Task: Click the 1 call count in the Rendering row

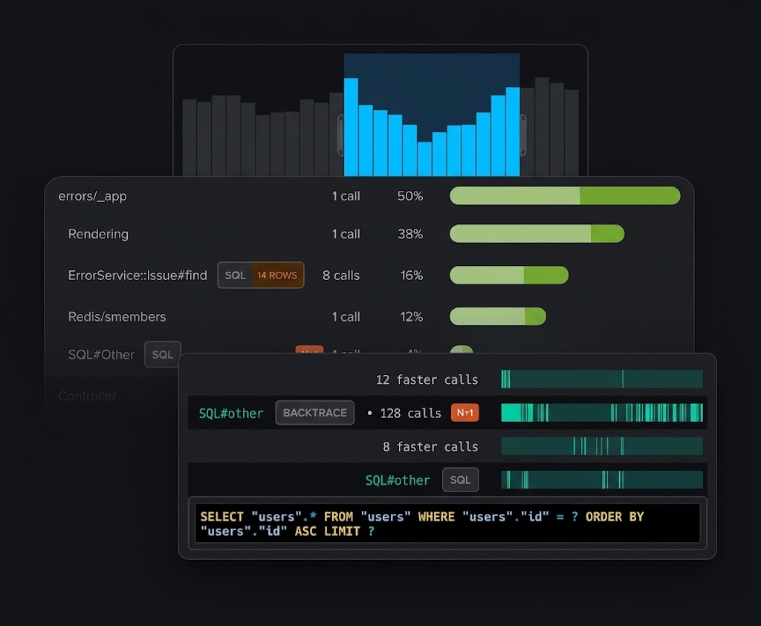Action: 346,234
